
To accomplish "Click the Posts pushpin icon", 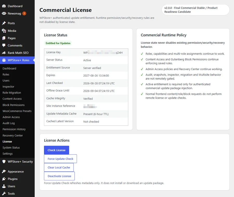I will click(x=4, y=23).
